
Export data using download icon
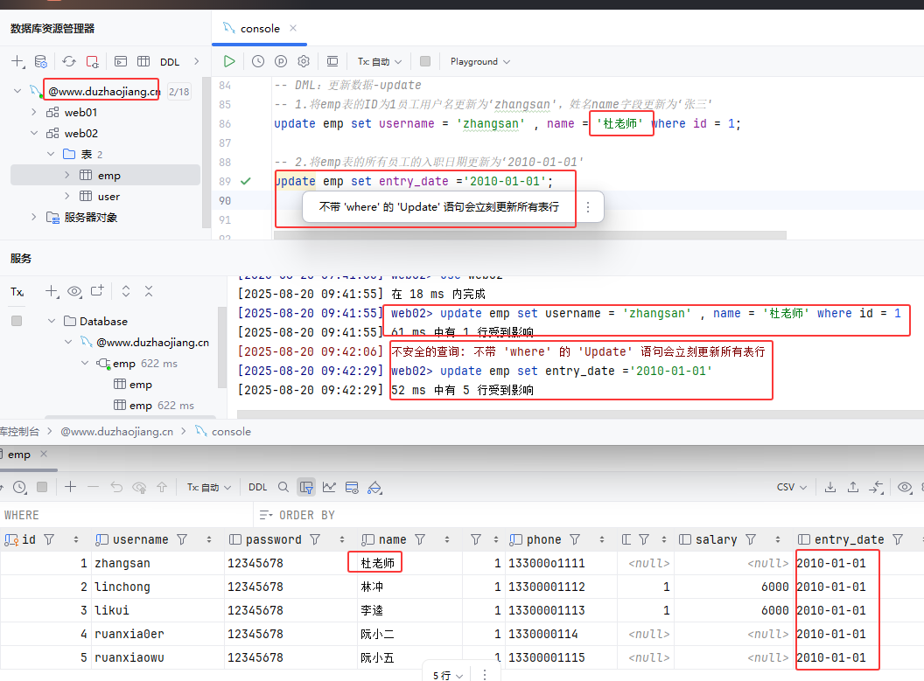[x=829, y=487]
